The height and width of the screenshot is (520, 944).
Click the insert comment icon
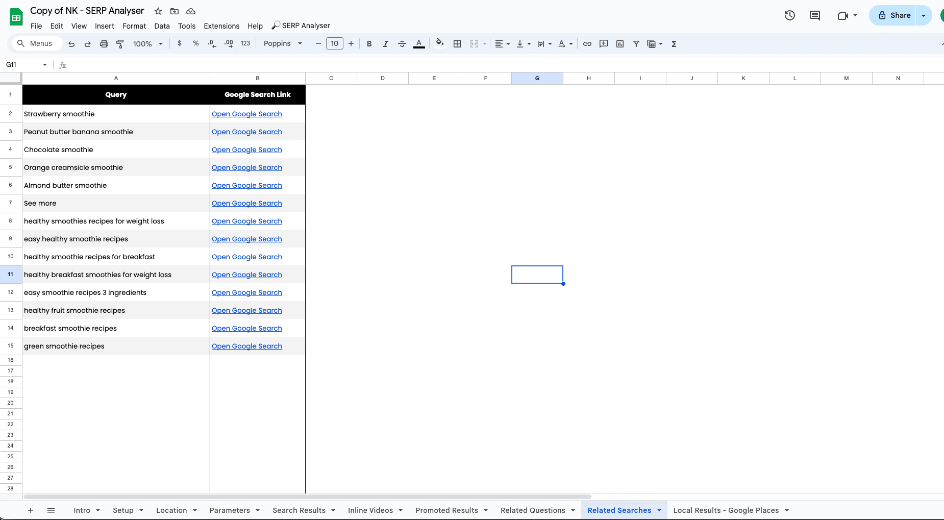[604, 43]
